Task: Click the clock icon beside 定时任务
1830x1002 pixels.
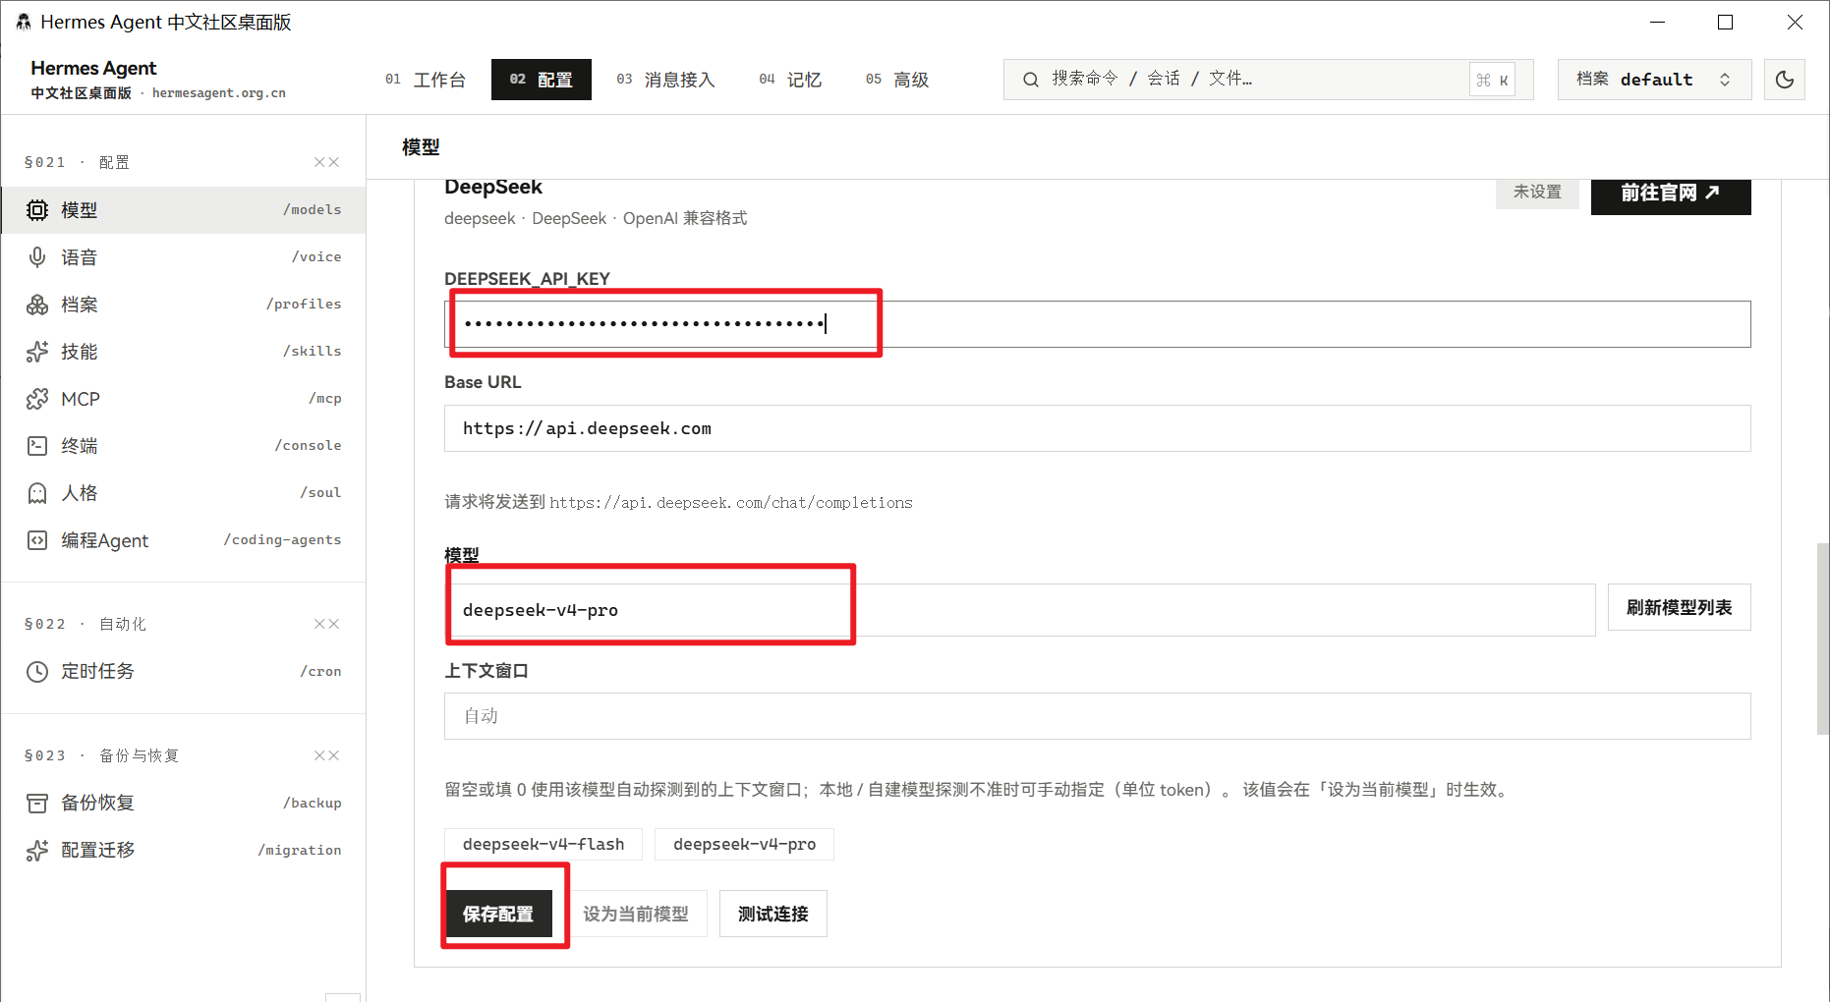Action: pos(37,672)
